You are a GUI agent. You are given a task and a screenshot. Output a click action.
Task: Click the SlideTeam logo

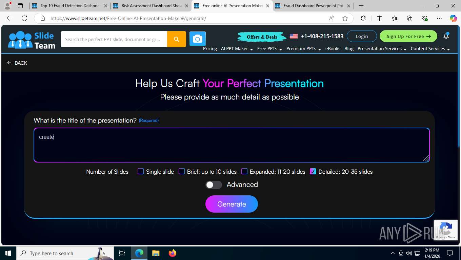(32, 40)
